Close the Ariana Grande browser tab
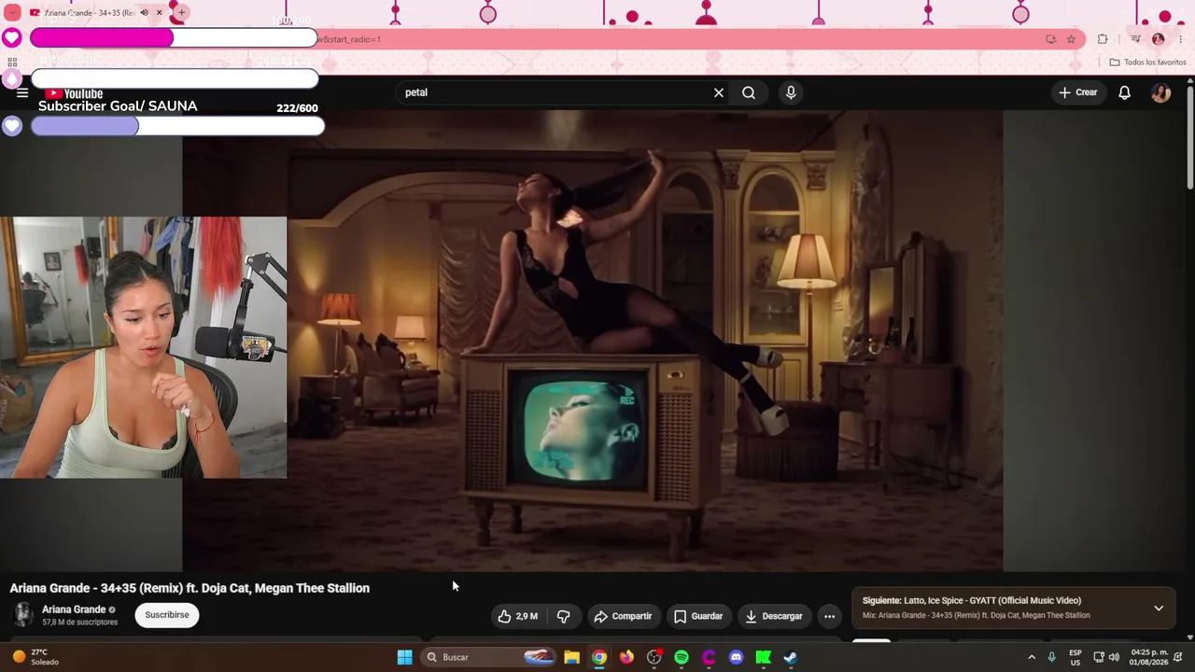 pos(160,13)
